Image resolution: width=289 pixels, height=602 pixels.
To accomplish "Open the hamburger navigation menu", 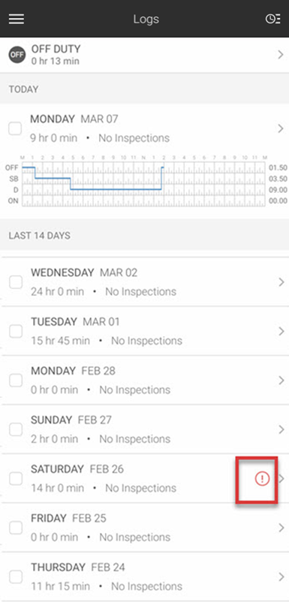I will tap(17, 19).
